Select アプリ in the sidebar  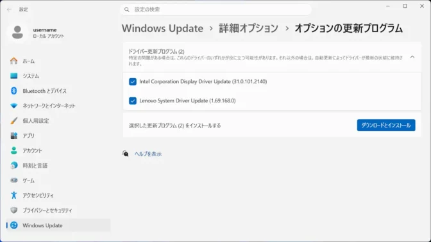tap(58, 136)
